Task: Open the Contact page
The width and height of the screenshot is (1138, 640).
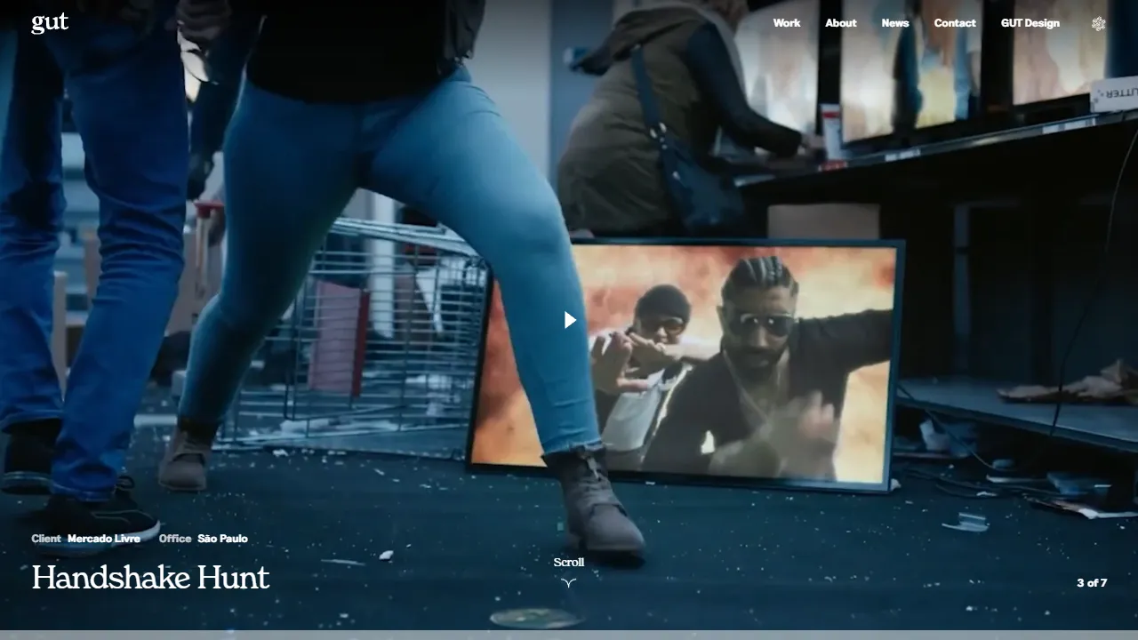Action: pyautogui.click(x=955, y=23)
